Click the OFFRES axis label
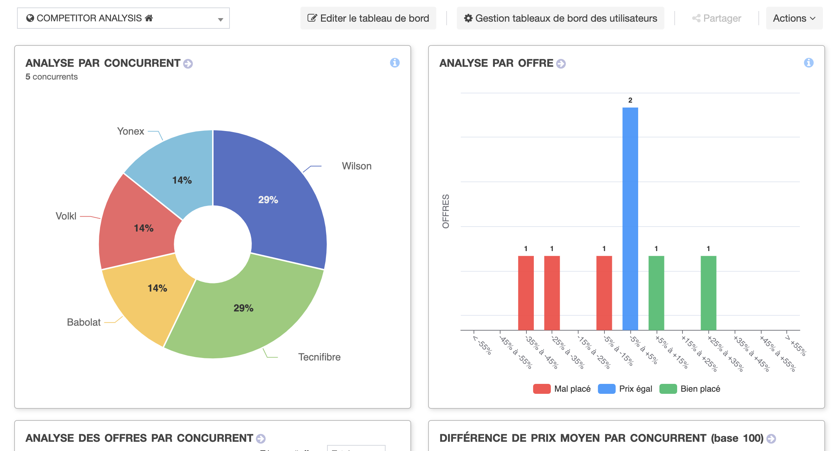 (446, 211)
